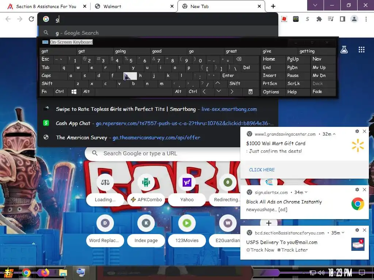Toggle the Chrome side panel icon

(x=343, y=19)
